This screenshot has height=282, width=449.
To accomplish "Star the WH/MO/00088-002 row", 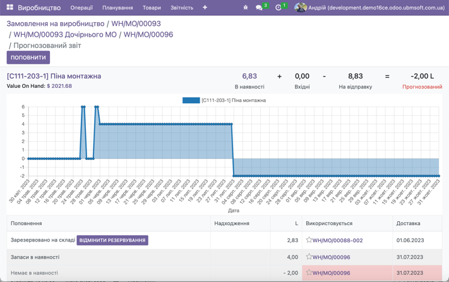I will (x=309, y=240).
